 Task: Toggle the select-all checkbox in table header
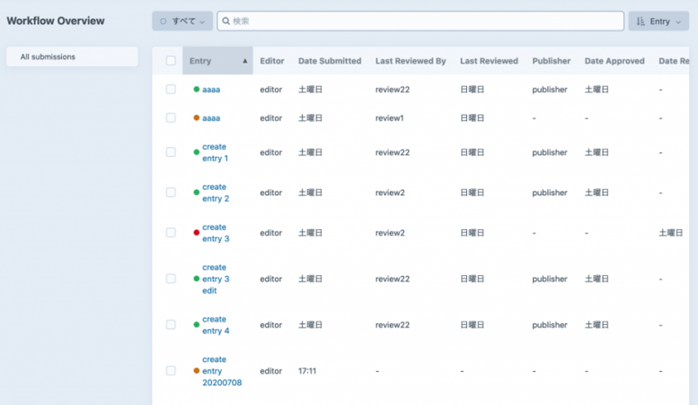[x=171, y=61]
